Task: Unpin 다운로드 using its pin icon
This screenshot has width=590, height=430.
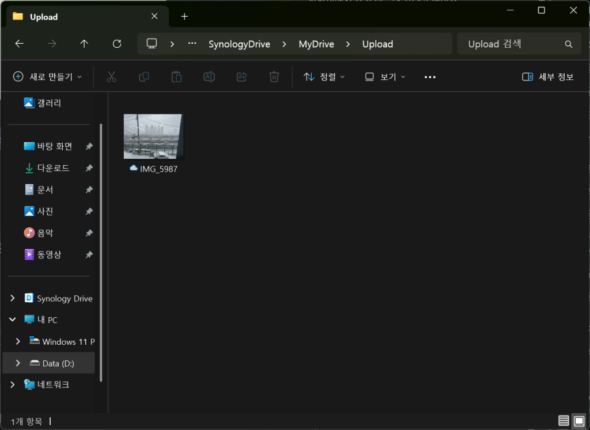Action: 89,168
